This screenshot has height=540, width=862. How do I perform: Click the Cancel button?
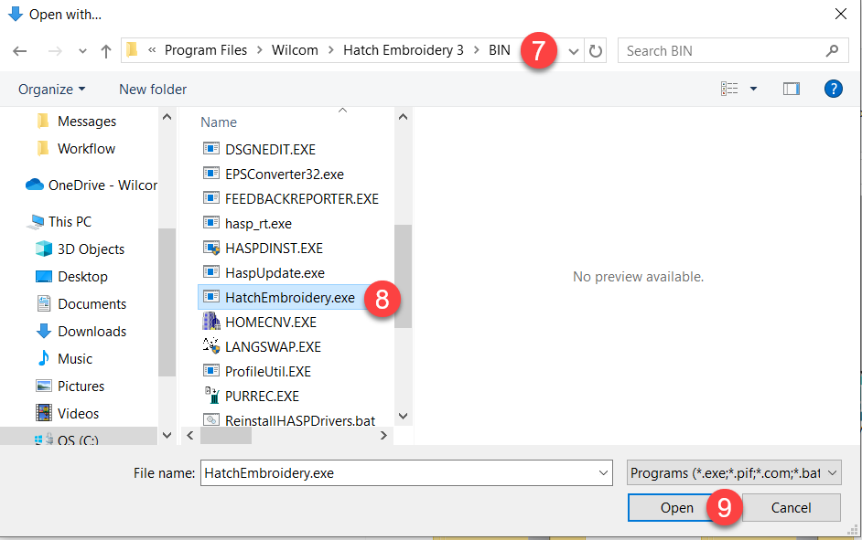tap(792, 508)
